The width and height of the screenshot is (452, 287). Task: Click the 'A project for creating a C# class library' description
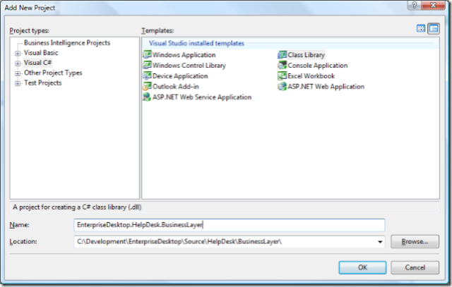coord(77,207)
